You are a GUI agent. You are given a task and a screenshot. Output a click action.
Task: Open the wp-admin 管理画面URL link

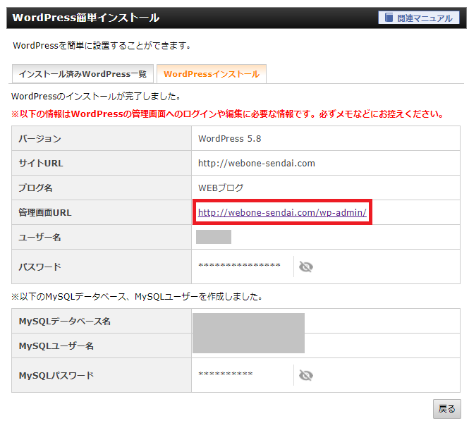(x=282, y=212)
